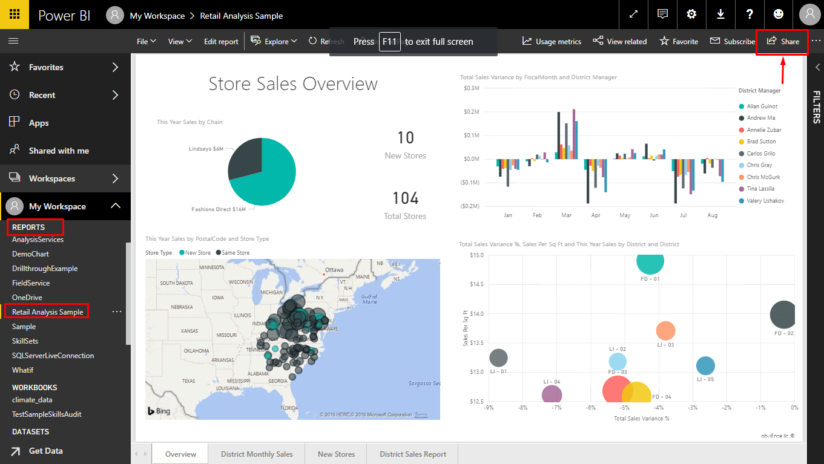The height and width of the screenshot is (464, 824).
Task: Open the Whatif report
Action: 22,370
